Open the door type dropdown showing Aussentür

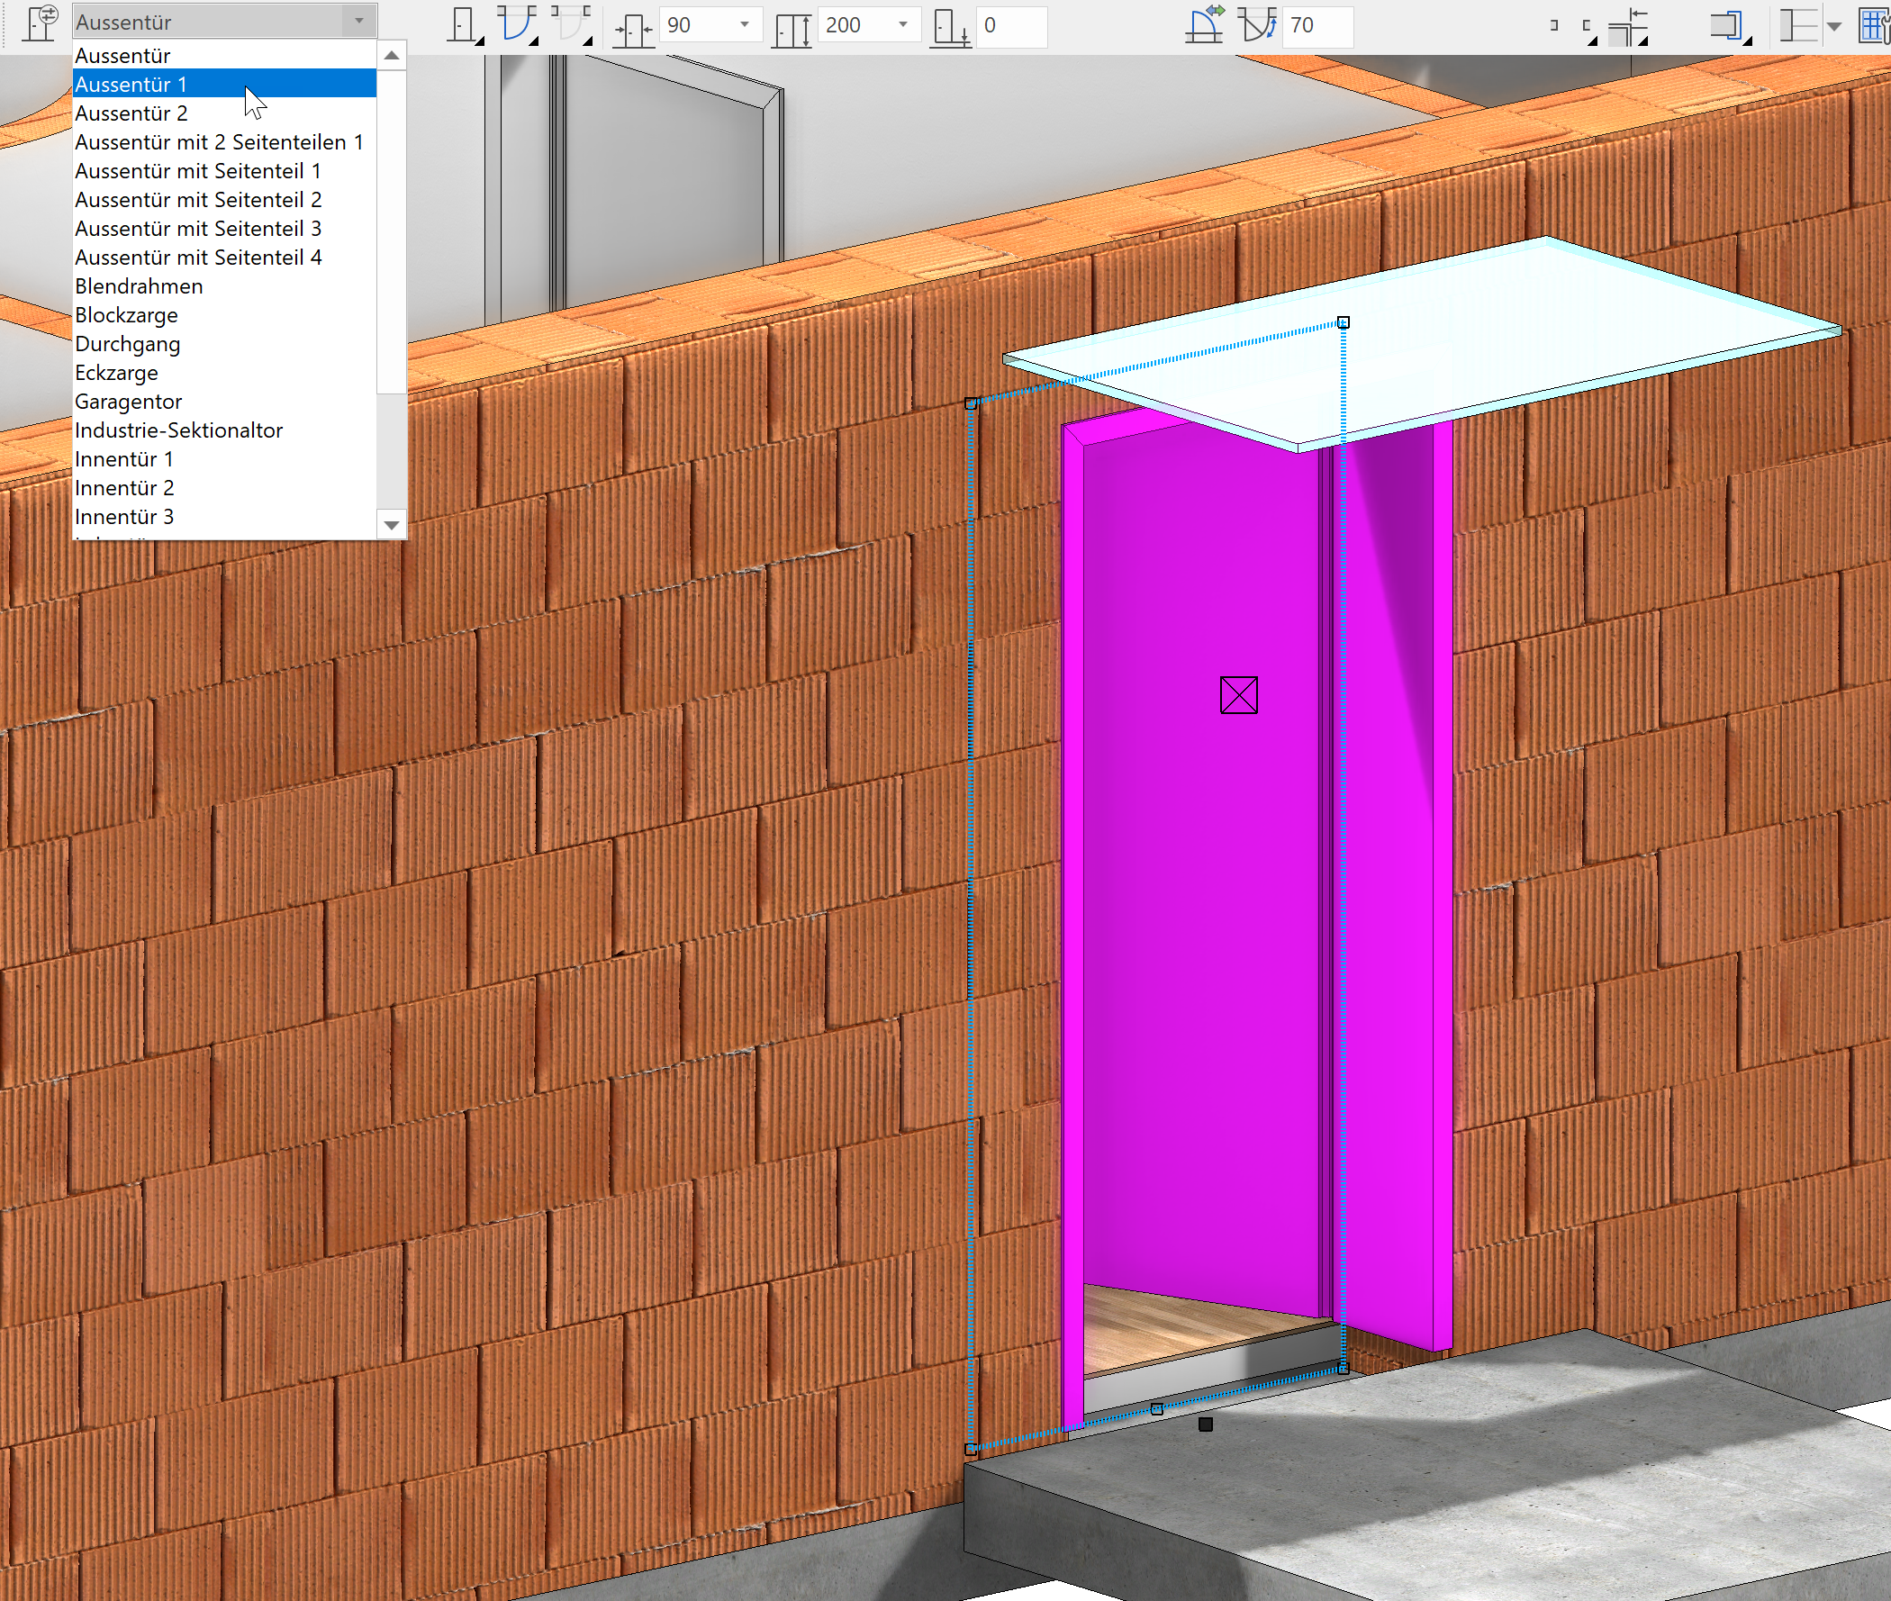click(x=358, y=21)
